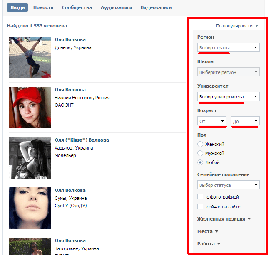Click the Запорожье user's photo thumbnail
Image resolution: width=271 pixels, height=255 pixels.
pos(30,246)
